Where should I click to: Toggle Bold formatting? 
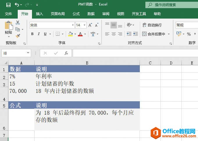(32, 34)
